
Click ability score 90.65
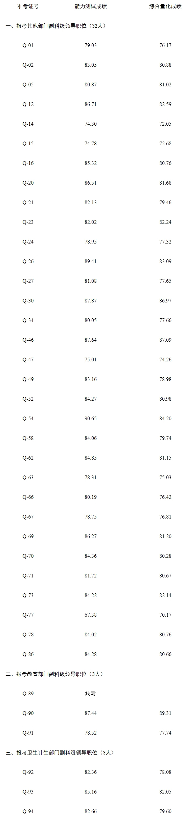pos(91,419)
